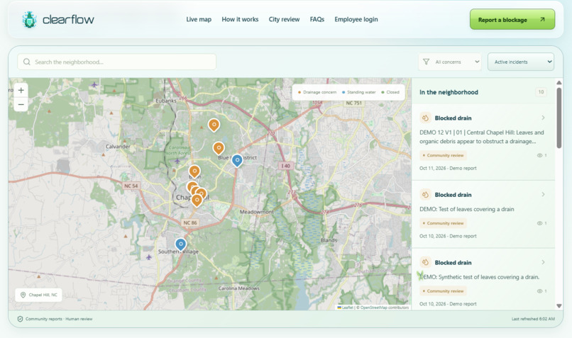Click the search magnifier icon
This screenshot has width=572, height=338.
(27, 62)
